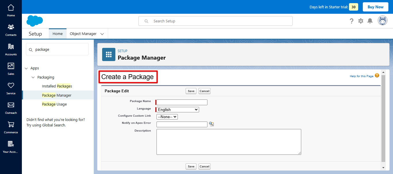Click the scrollbar down arrow
The width and height of the screenshot is (393, 174).
[383, 167]
